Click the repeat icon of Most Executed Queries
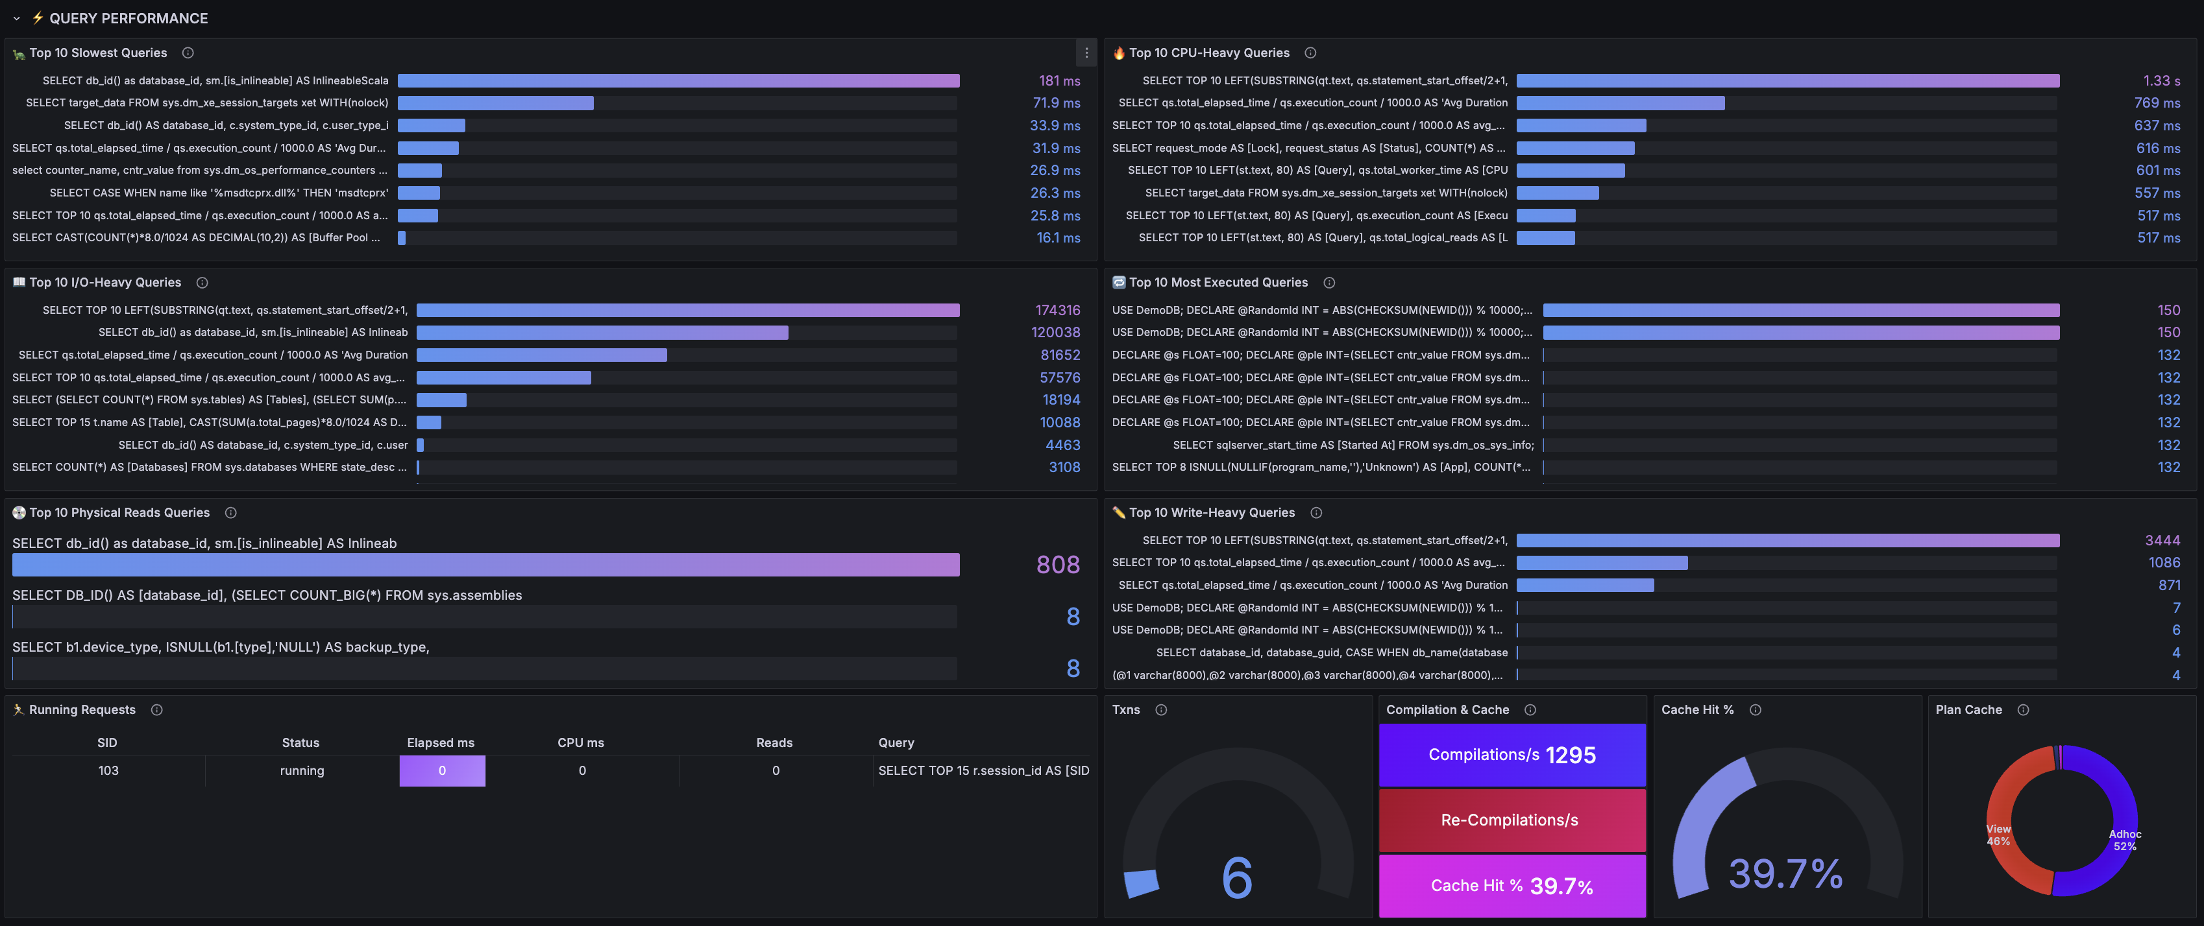 1119,282
